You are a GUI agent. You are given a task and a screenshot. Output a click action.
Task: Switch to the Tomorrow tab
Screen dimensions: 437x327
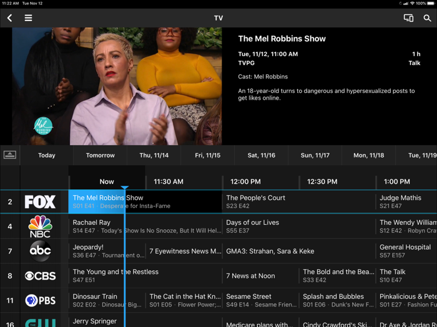(x=101, y=155)
